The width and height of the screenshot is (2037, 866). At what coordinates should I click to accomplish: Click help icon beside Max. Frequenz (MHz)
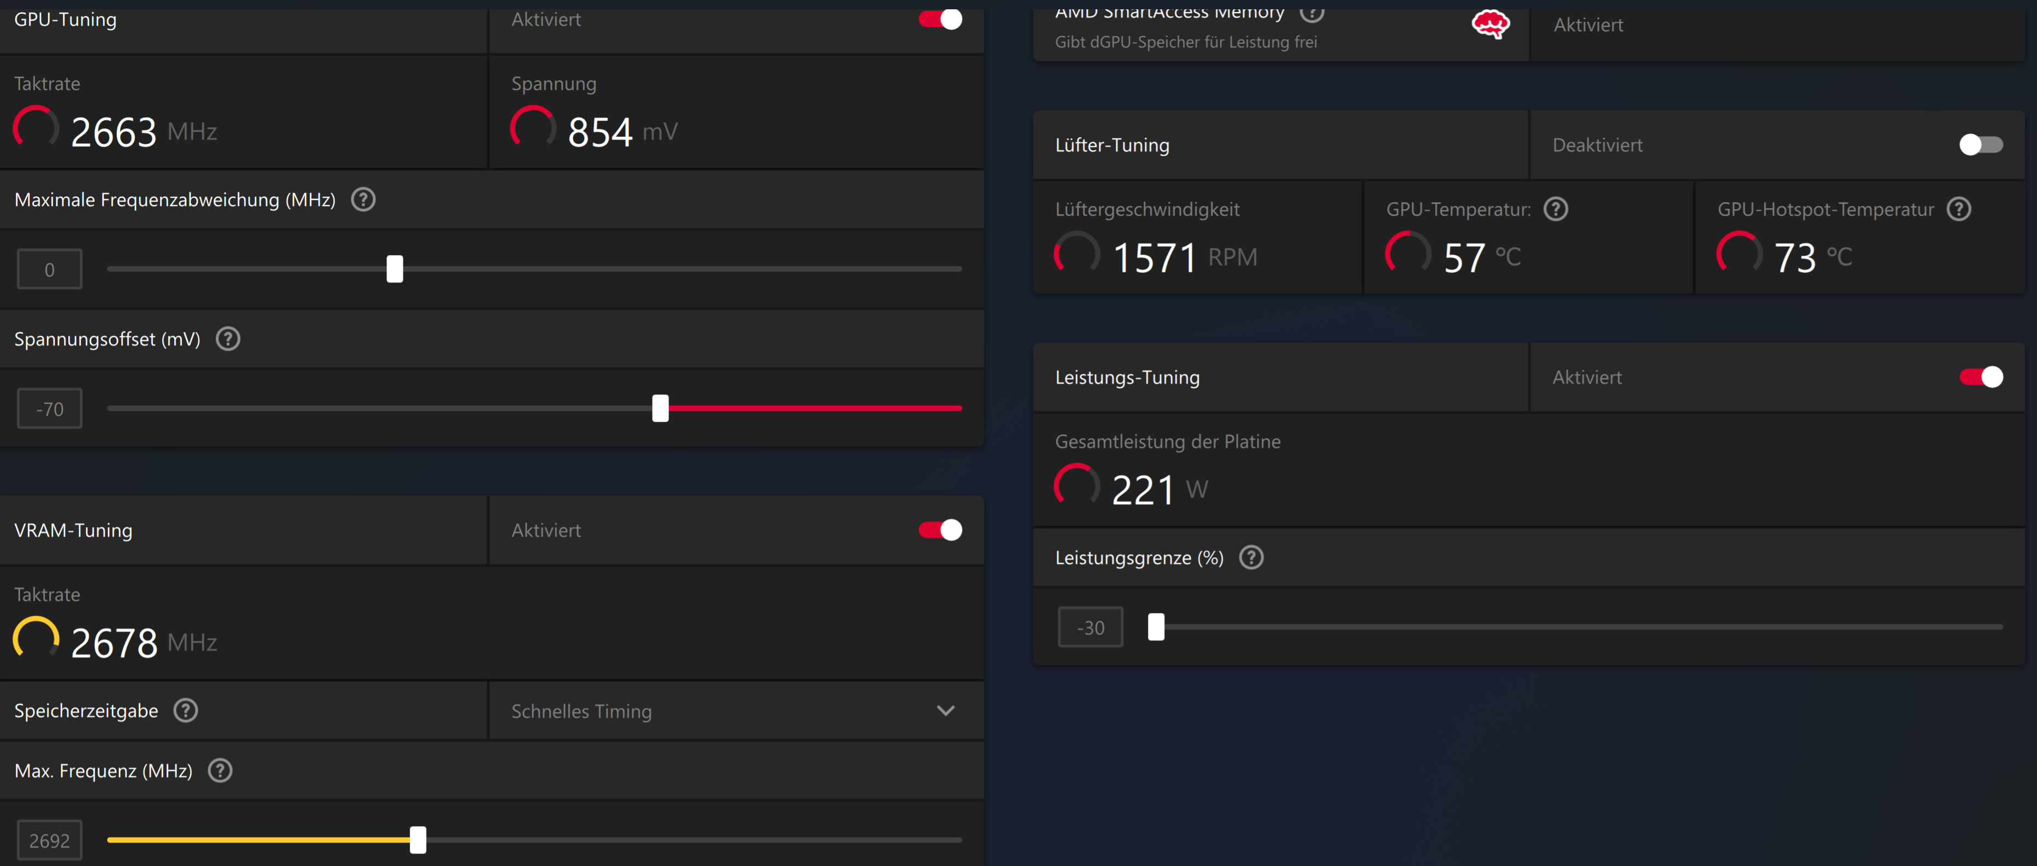coord(220,770)
